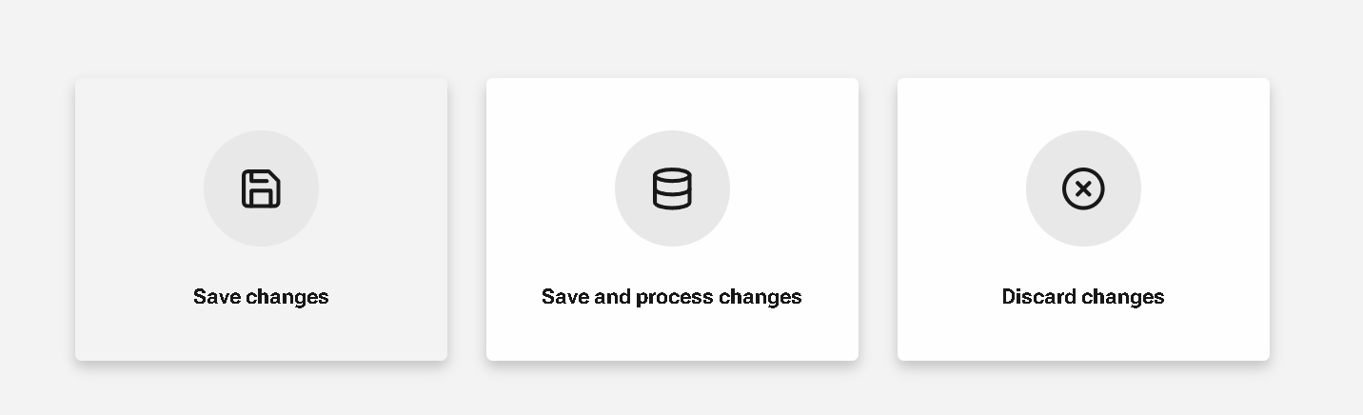Screen dimensions: 1363x415
Task: Pick the middle white card with database icon
Action: click(x=672, y=219)
